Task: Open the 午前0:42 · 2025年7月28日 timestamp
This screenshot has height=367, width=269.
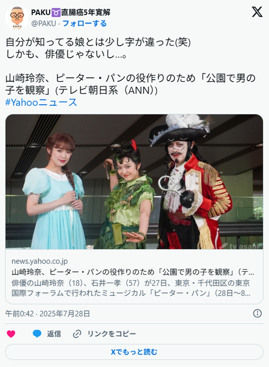Action: click(x=48, y=313)
